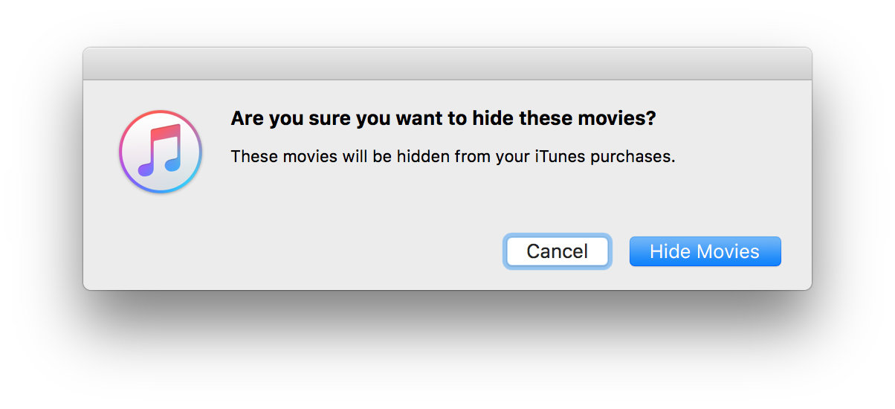Confirm with the Hide Movies button
Screen dimensions: 895x409
705,251
